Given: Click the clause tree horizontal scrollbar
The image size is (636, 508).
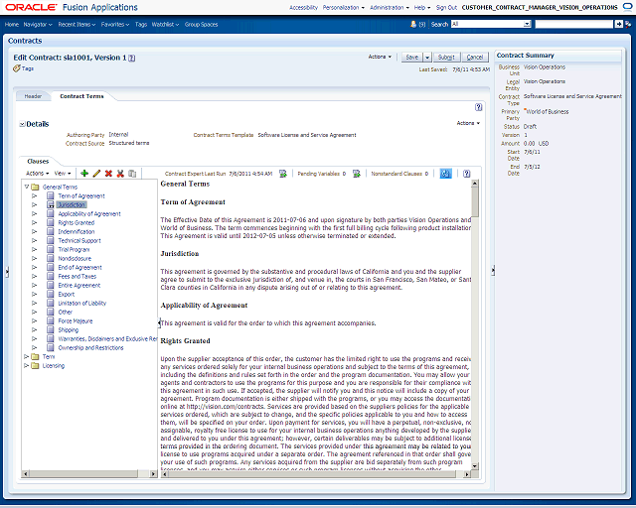Looking at the screenshot, I should (89, 473).
